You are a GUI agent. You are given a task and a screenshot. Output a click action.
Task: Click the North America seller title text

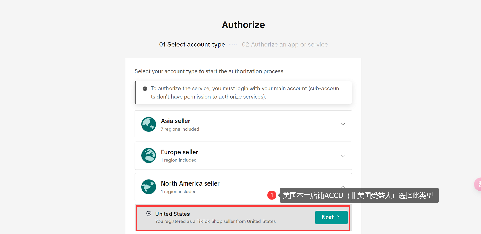pos(190,183)
